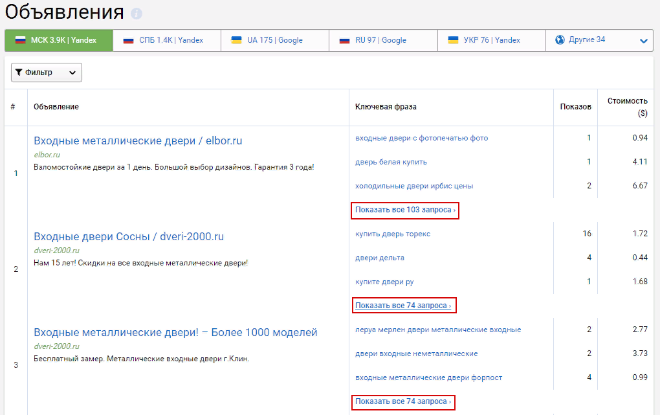Open keyword холодильные двери ирбис цены
Image resolution: width=660 pixels, height=415 pixels.
[x=414, y=186]
